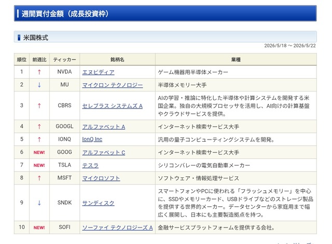
Task: Open the アルファベット A link
Action: click(x=104, y=127)
